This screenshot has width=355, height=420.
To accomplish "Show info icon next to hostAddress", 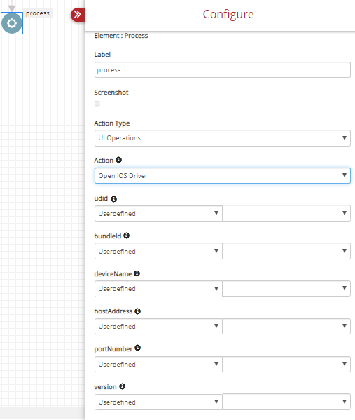I will tap(137, 311).
